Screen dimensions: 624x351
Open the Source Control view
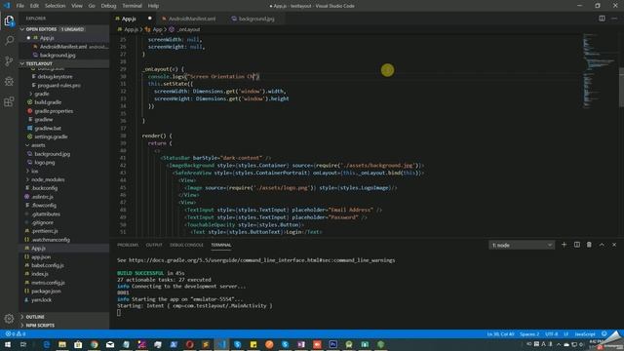(x=9, y=60)
